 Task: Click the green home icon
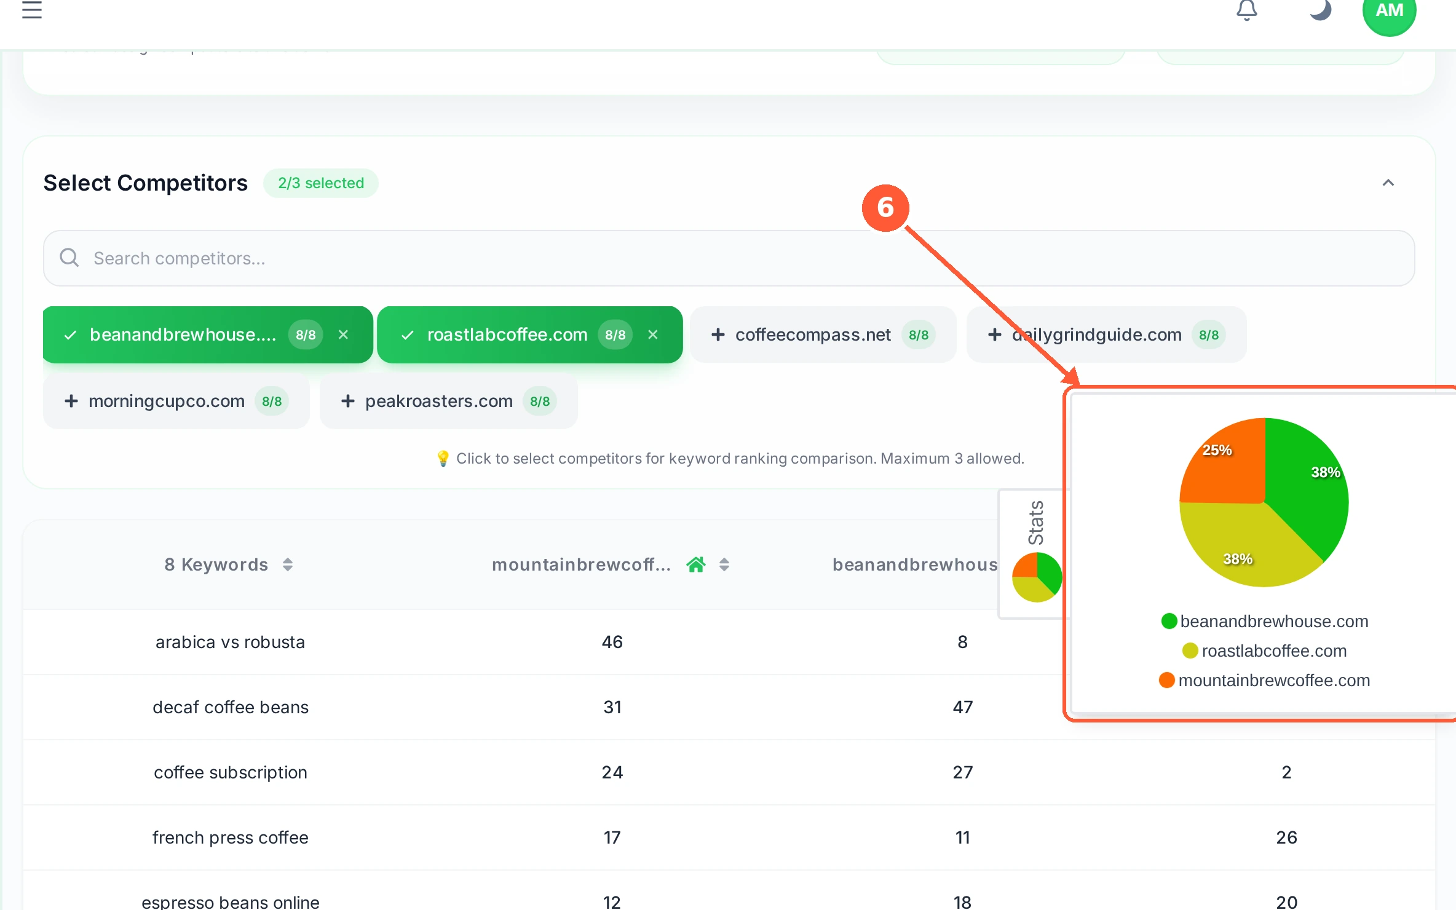pyautogui.click(x=696, y=564)
